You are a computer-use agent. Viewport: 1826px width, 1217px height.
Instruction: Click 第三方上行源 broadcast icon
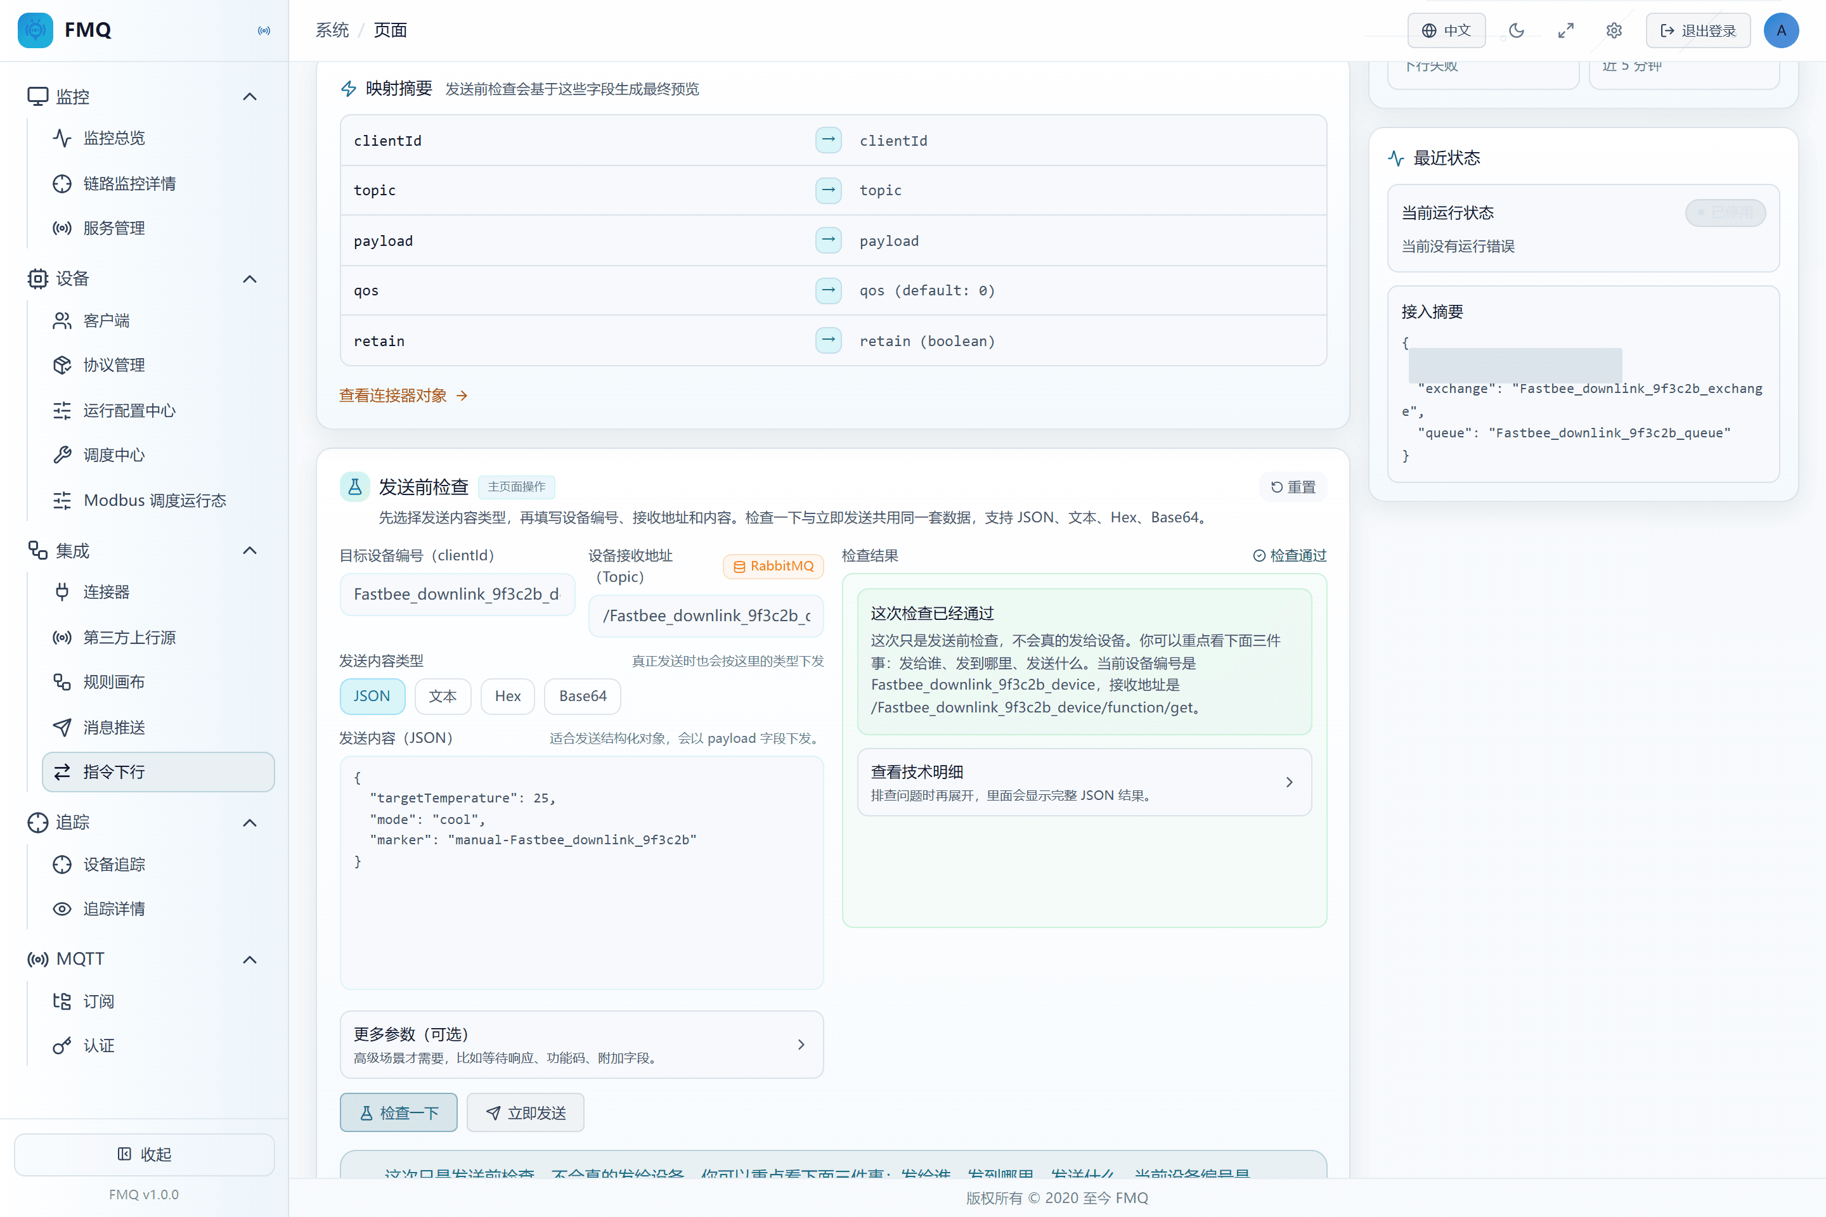pos(62,637)
